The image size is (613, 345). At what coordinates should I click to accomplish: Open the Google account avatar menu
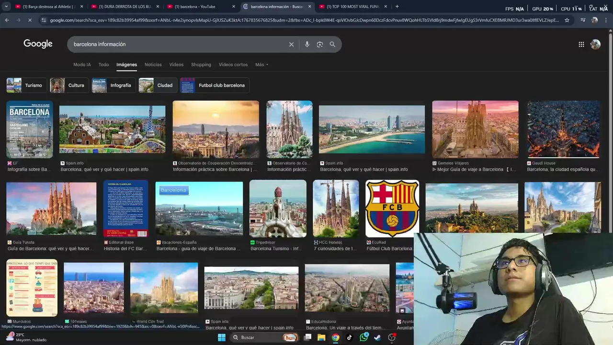[595, 44]
